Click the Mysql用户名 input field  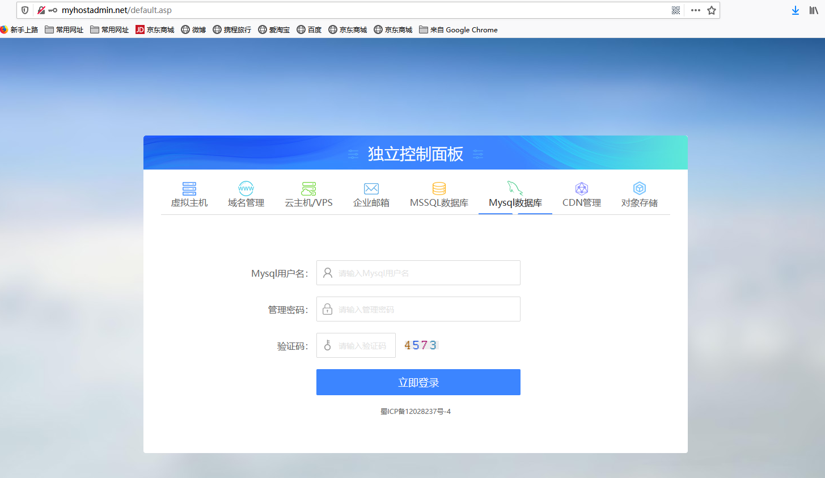[418, 273]
